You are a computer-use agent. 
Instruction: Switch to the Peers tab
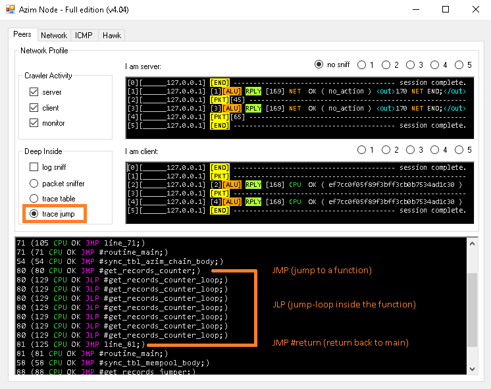pyautogui.click(x=22, y=34)
